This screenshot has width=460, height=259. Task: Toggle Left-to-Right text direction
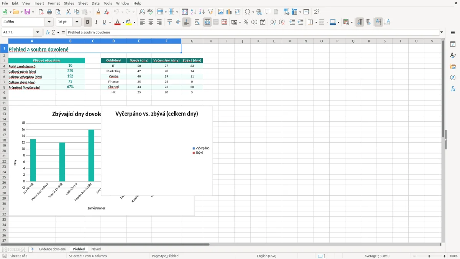point(360,22)
